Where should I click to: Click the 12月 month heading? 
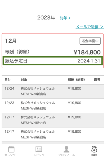[11, 41]
